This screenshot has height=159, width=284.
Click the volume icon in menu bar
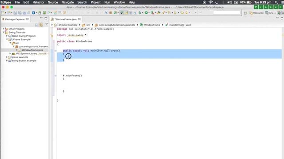click(x=229, y=2)
